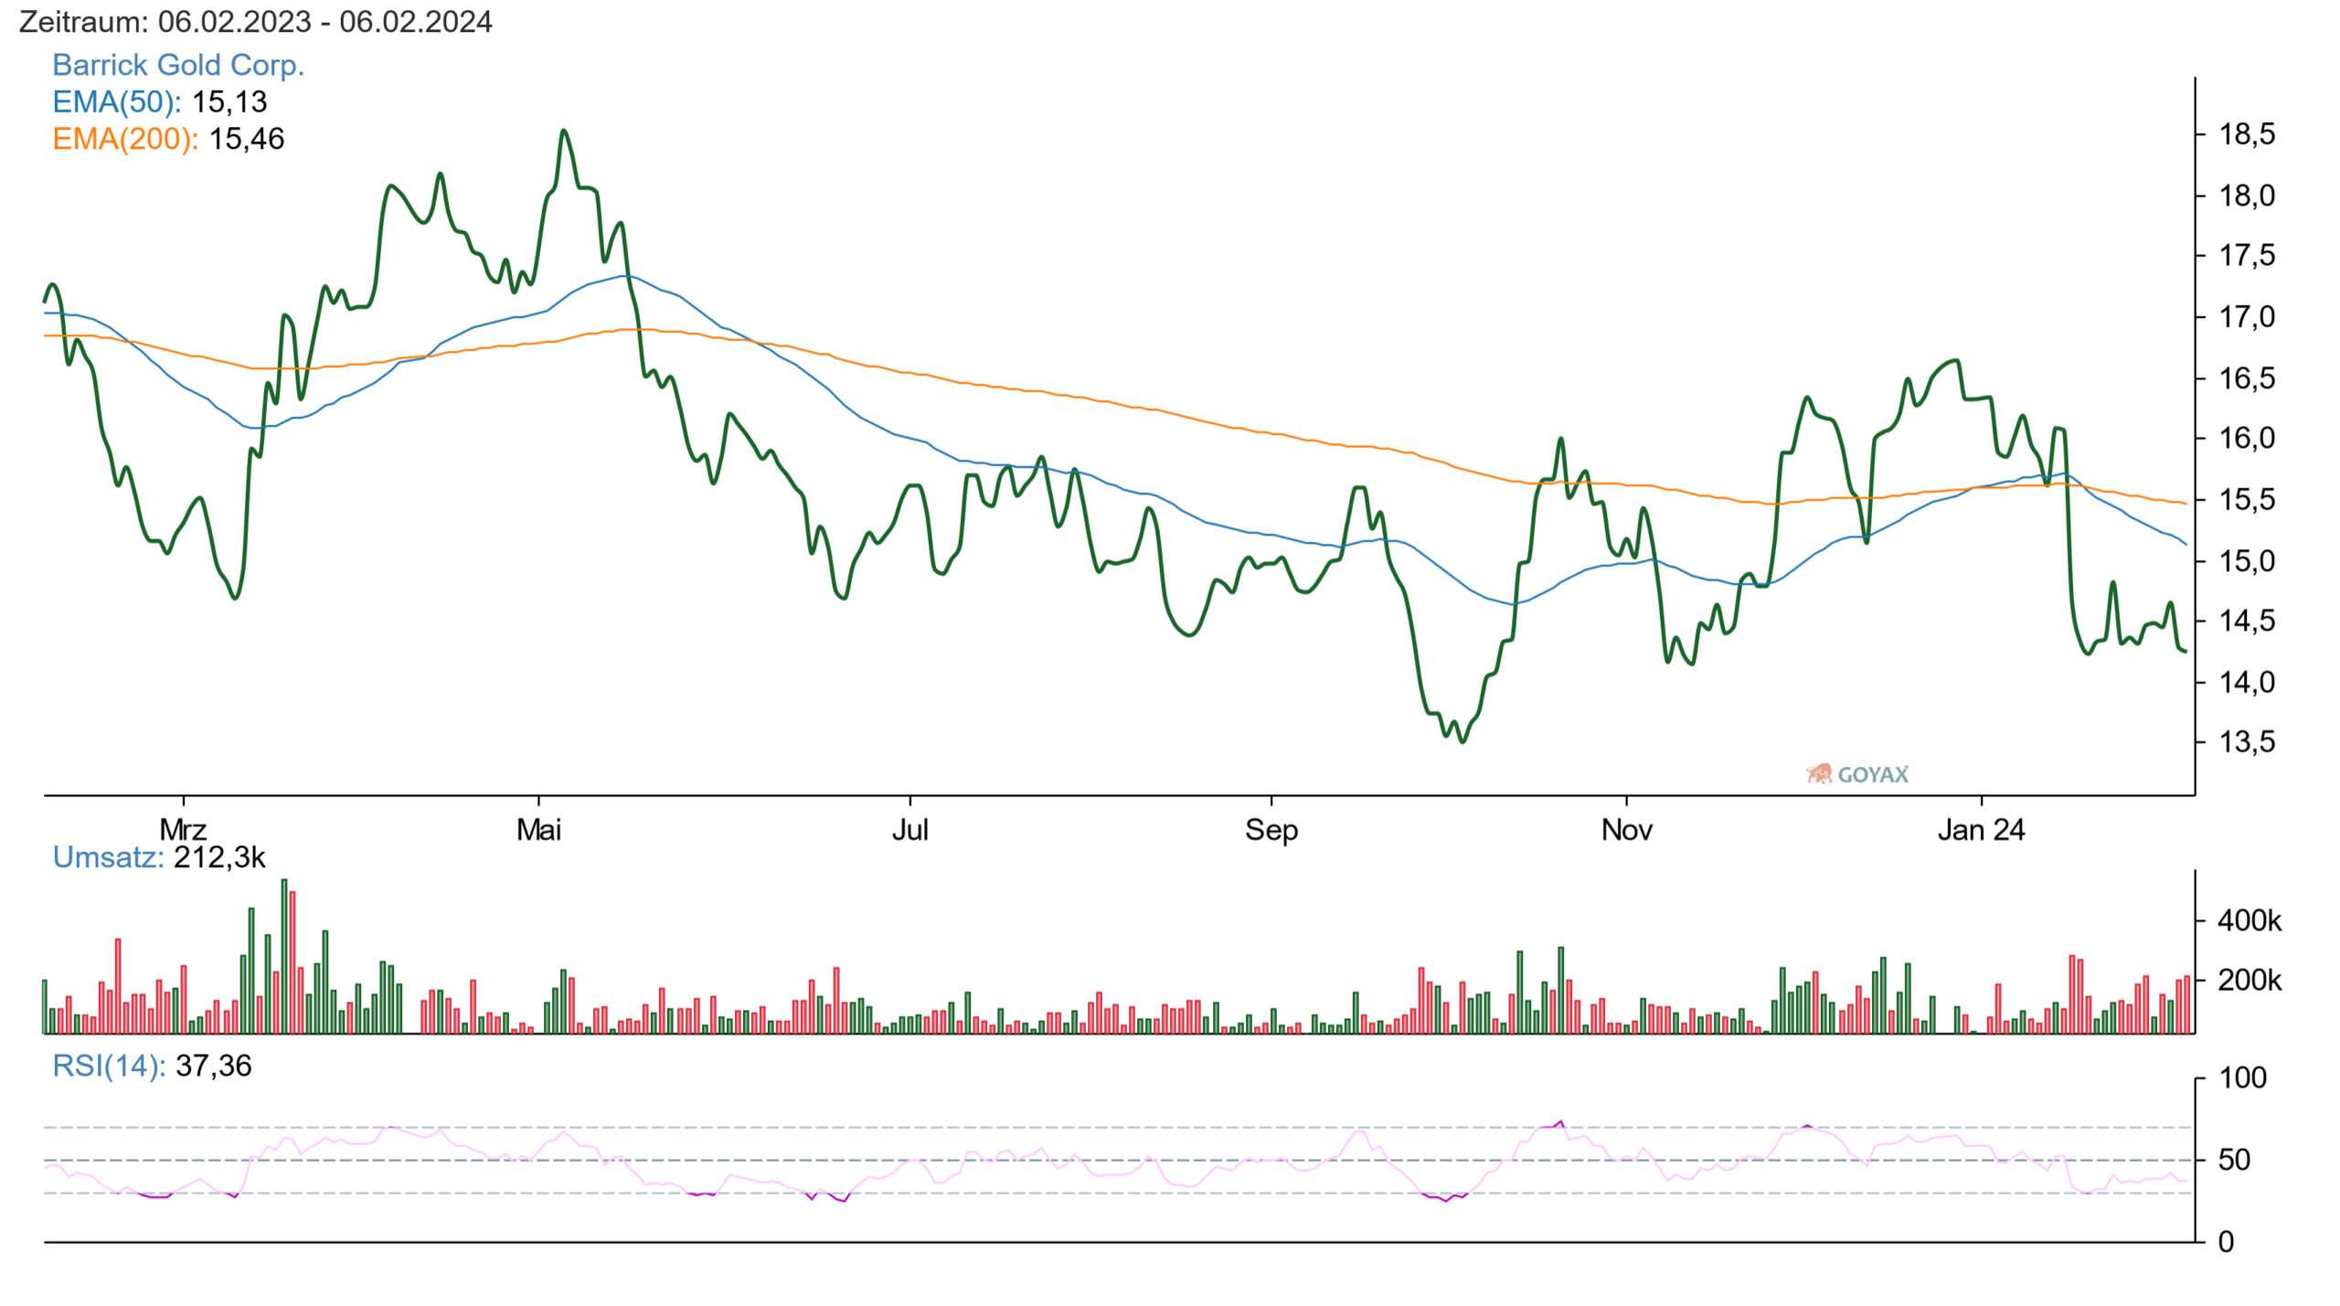Click the 17,0 price axis label

coord(2248,317)
